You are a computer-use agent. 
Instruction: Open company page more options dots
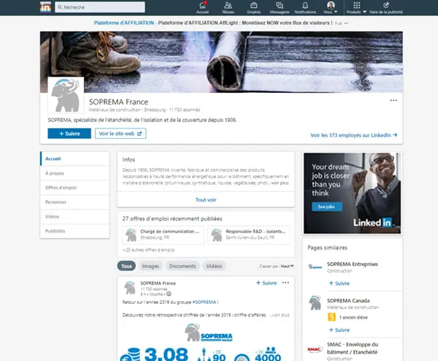click(x=393, y=100)
